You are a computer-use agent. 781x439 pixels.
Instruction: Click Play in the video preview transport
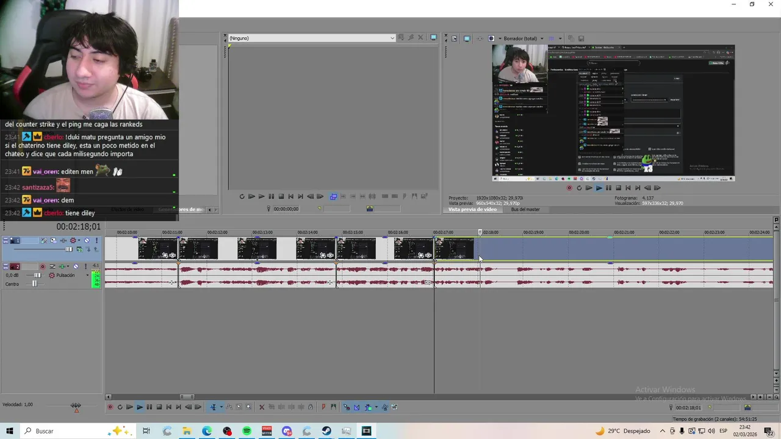click(599, 188)
